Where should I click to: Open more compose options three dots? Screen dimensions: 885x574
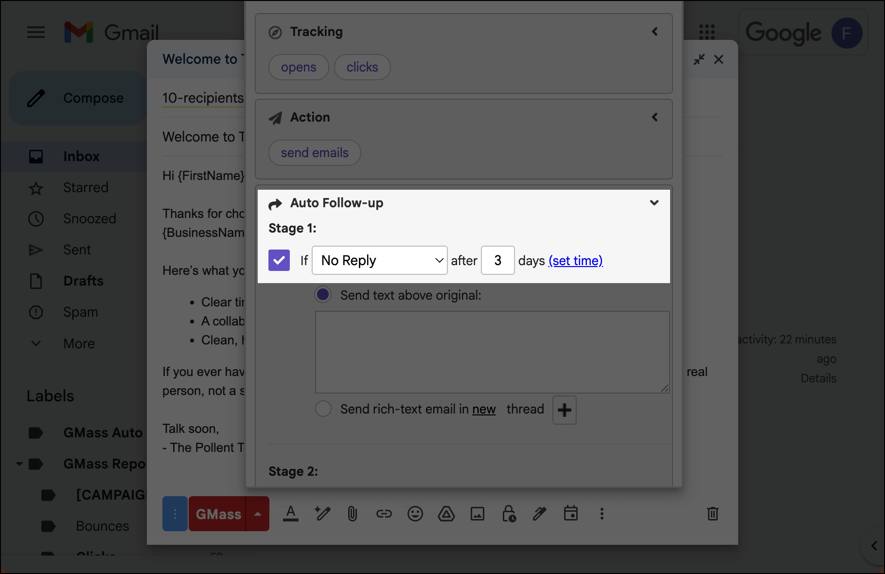pyautogui.click(x=602, y=514)
